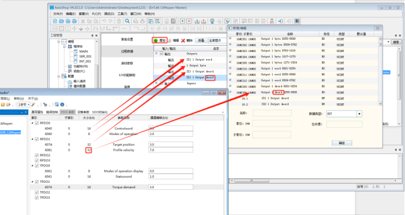Open the PLC(P) menu
Viewport: 405px width, 215px height.
(97, 14)
